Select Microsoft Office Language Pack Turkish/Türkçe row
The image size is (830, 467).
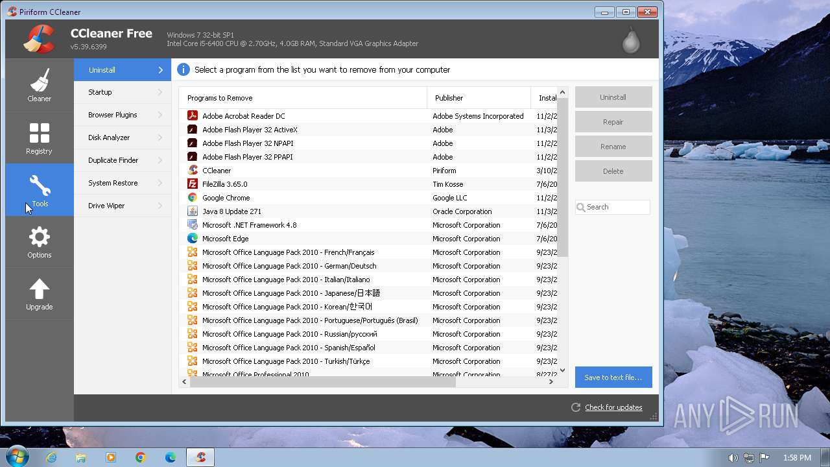368,361
